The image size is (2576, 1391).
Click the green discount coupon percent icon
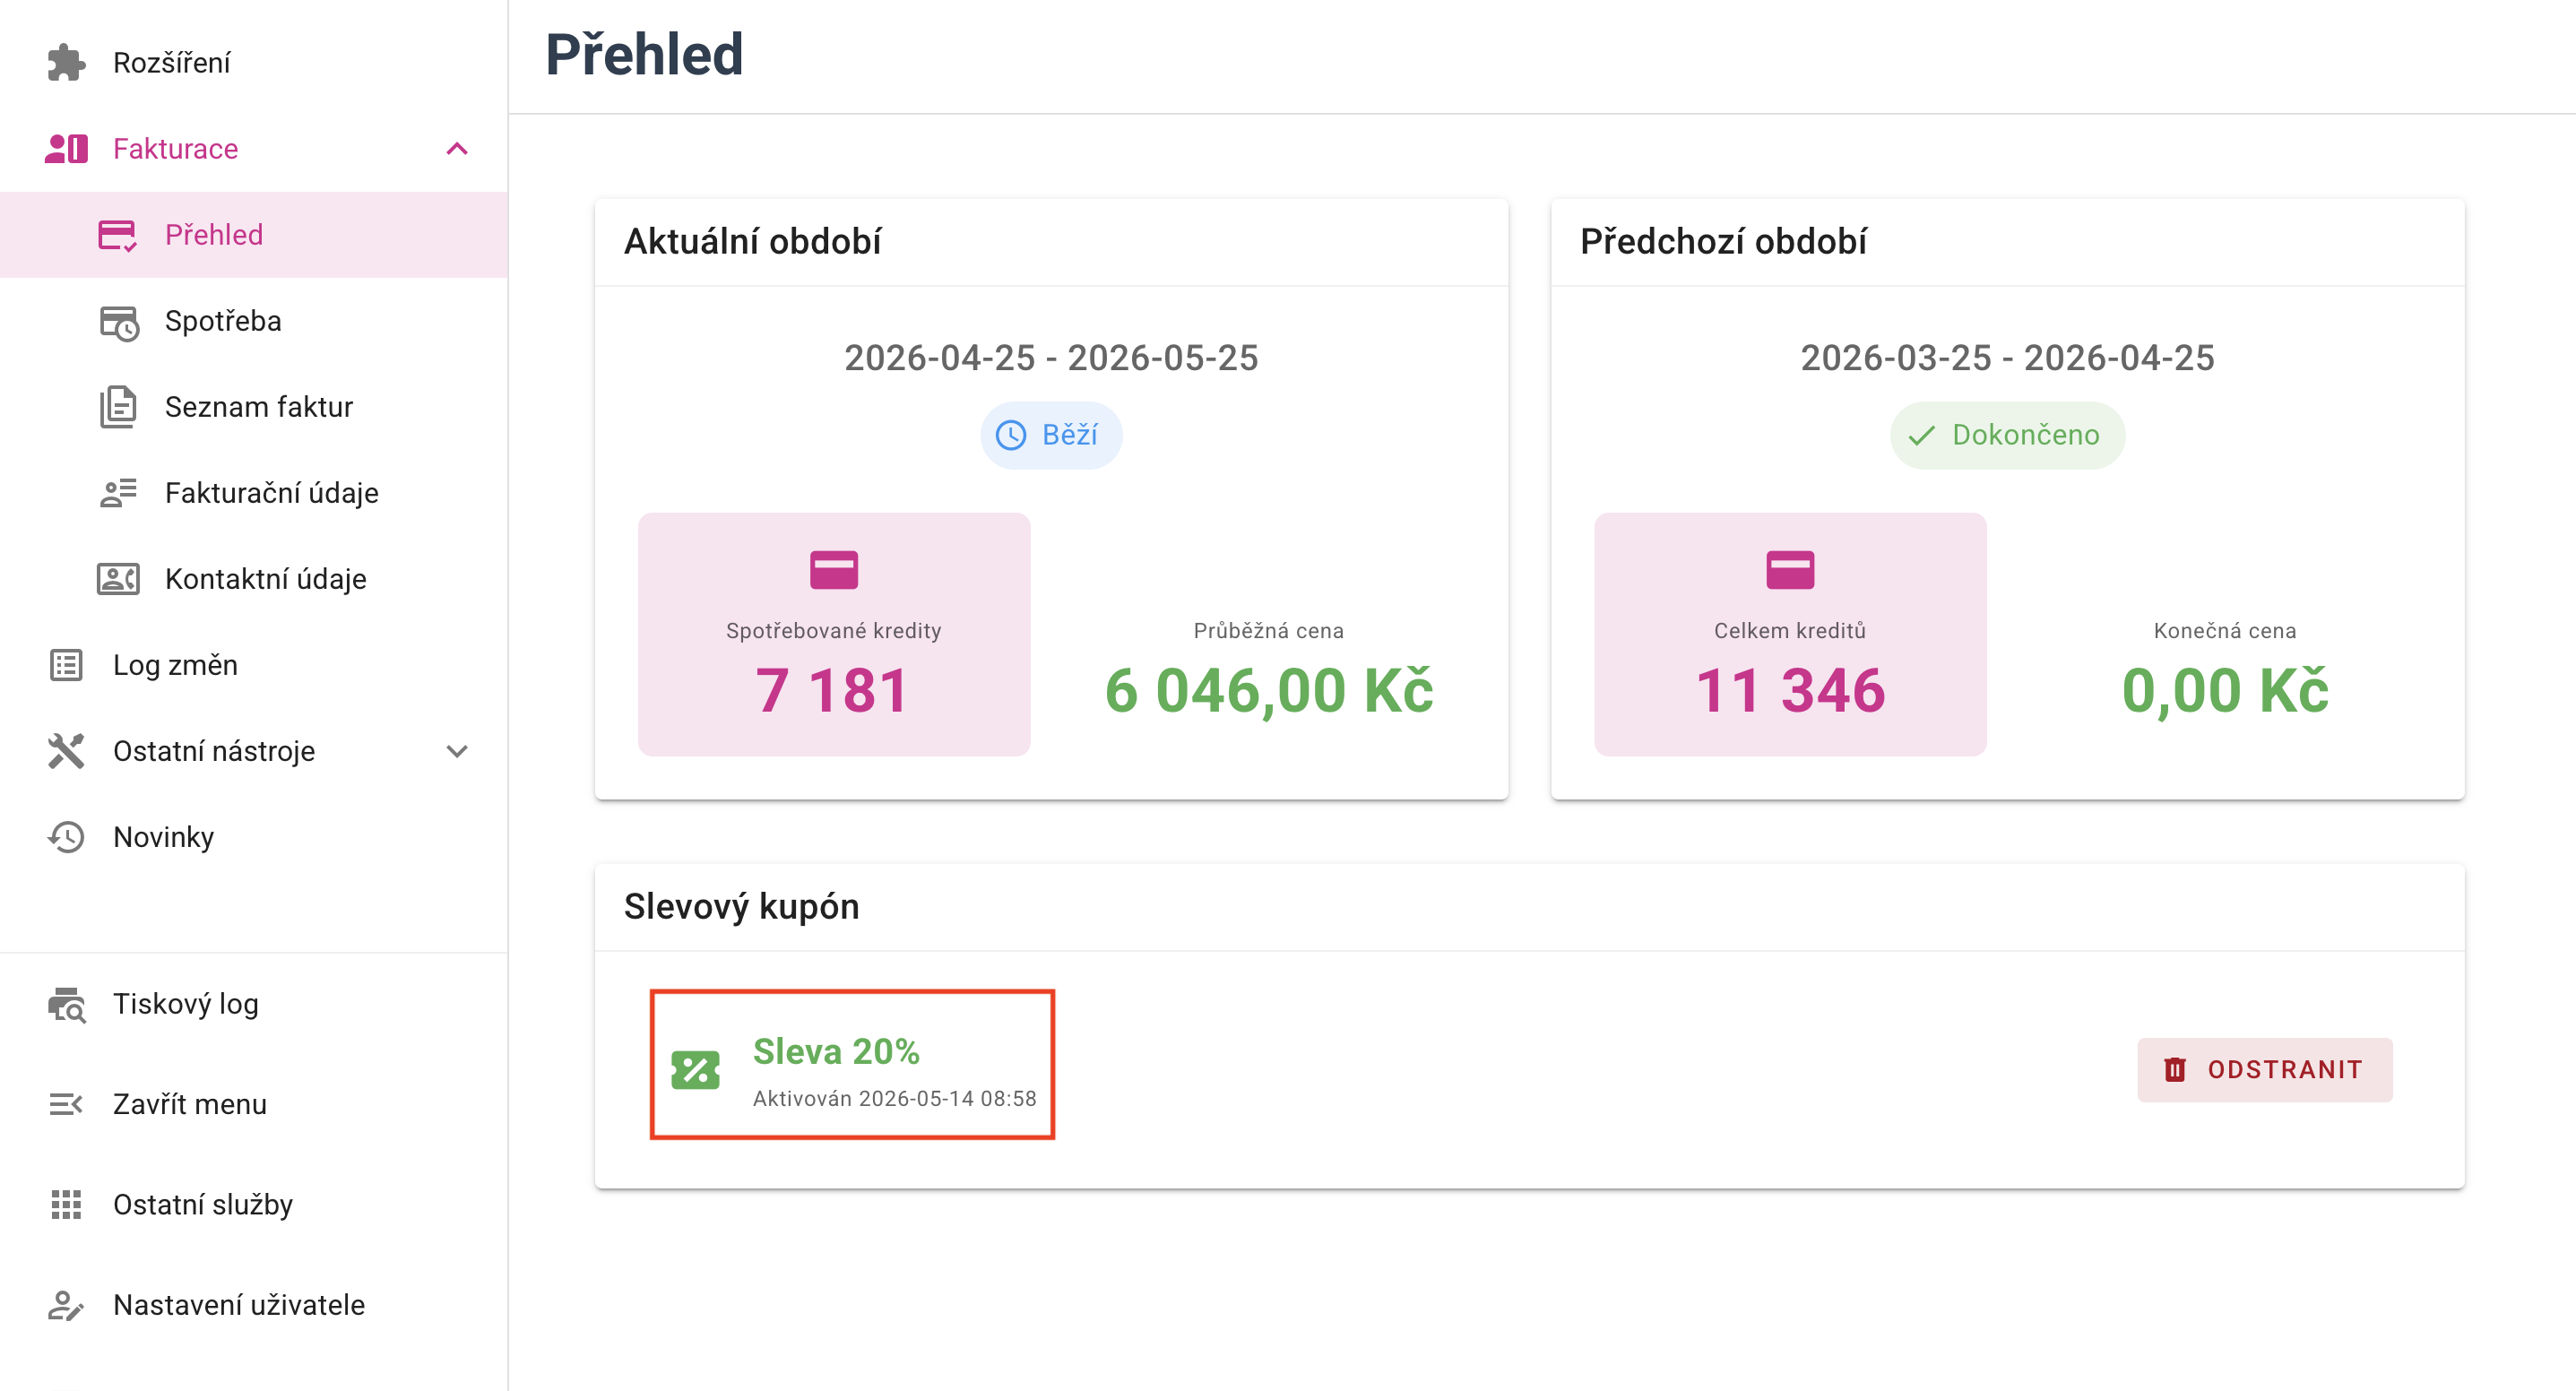695,1070
